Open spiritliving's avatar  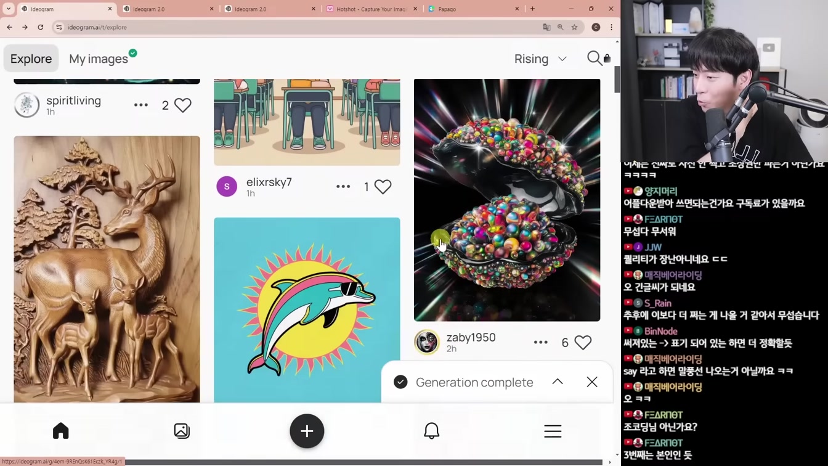[x=26, y=105]
